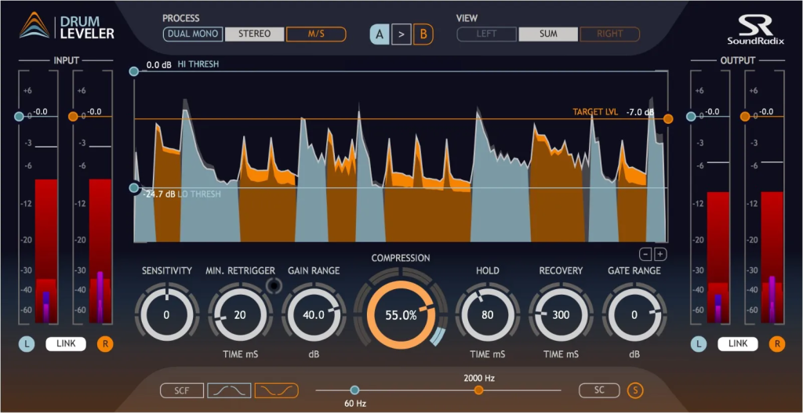Toggle the SC sidechain button
The width and height of the screenshot is (803, 413).
tap(599, 389)
